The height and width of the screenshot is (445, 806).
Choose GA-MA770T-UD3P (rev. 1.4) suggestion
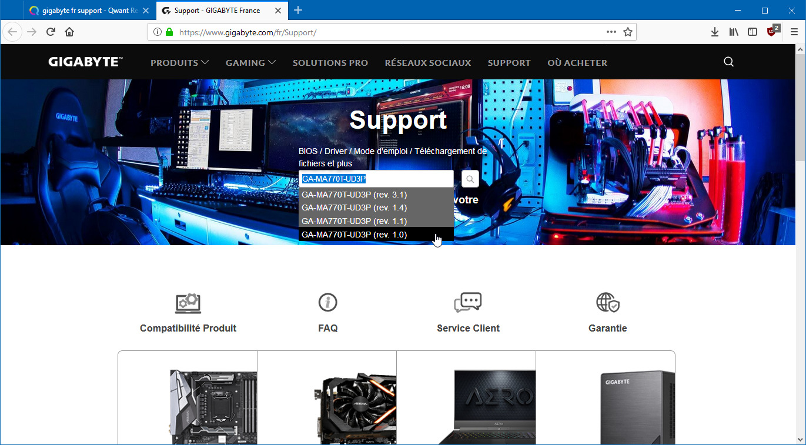pyautogui.click(x=376, y=208)
